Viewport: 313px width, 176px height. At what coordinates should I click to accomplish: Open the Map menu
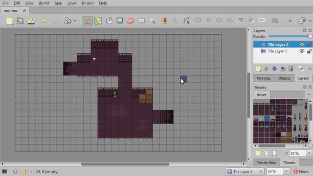pyautogui.click(x=58, y=3)
